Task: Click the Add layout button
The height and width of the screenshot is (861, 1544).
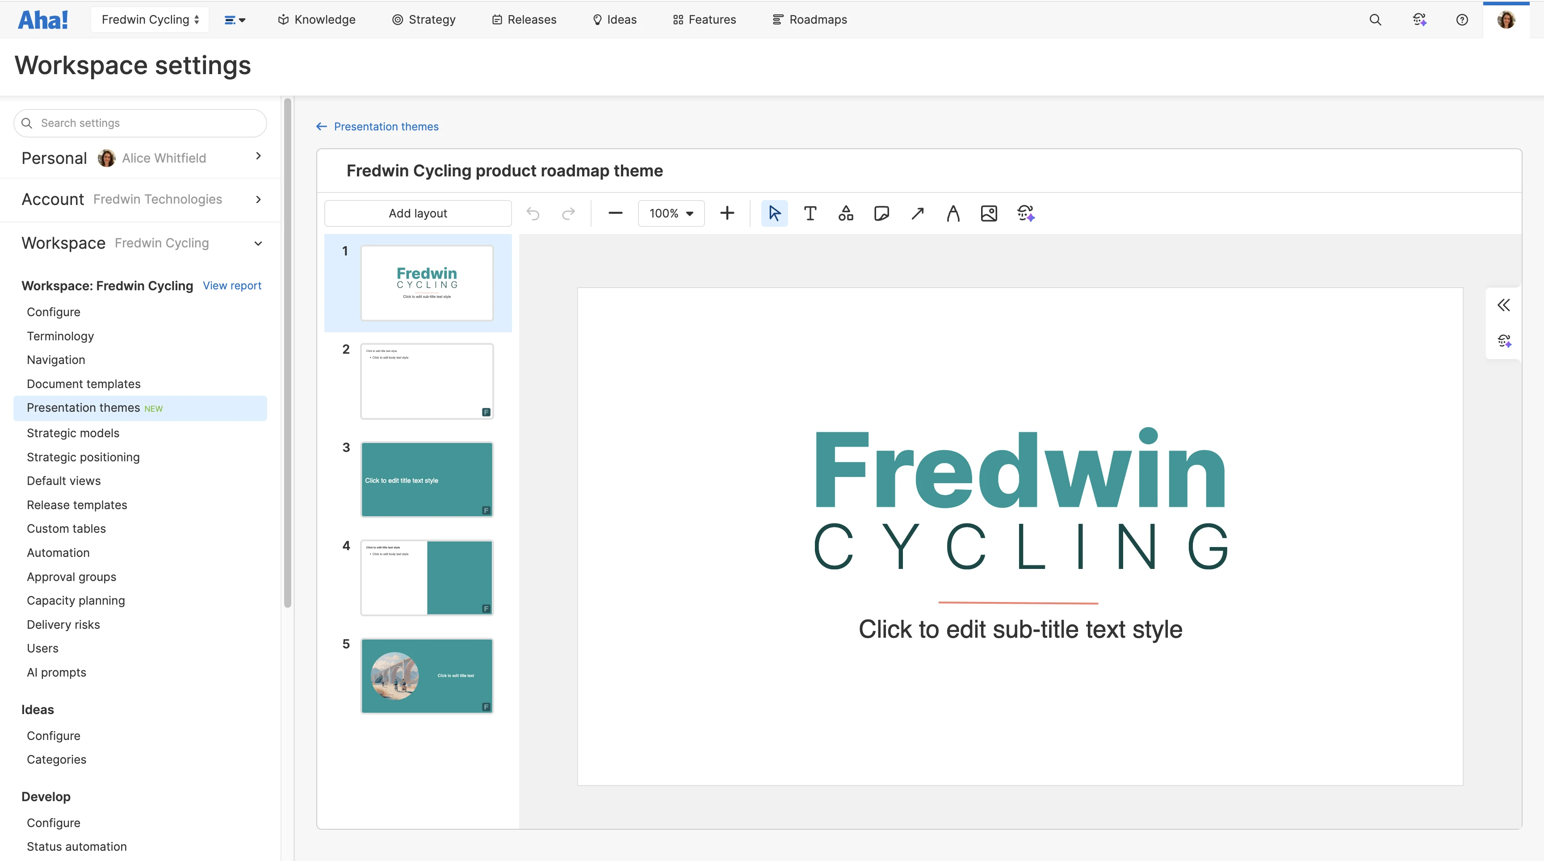Action: pos(418,213)
